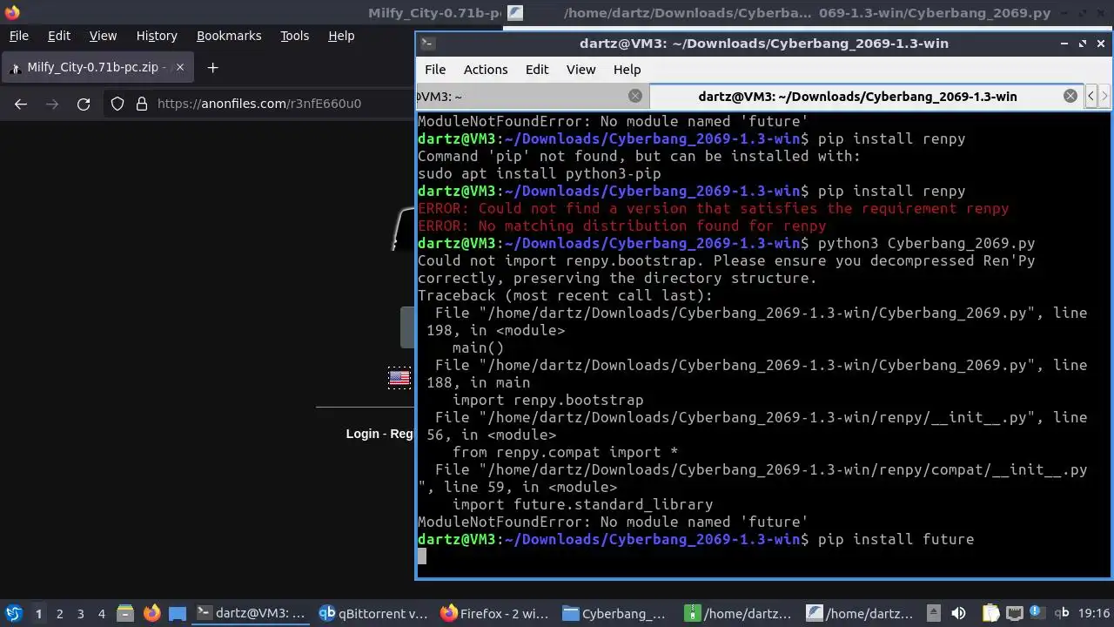This screenshot has width=1114, height=627.
Task: Launch file manager from taskbar quicklaunch
Action: point(125,613)
